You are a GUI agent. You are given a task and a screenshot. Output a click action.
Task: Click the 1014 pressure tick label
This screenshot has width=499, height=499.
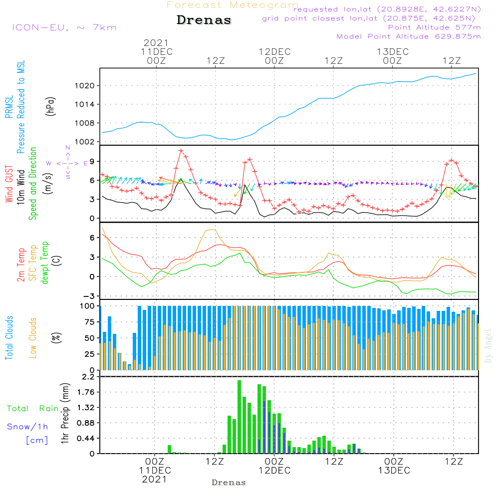[85, 104]
